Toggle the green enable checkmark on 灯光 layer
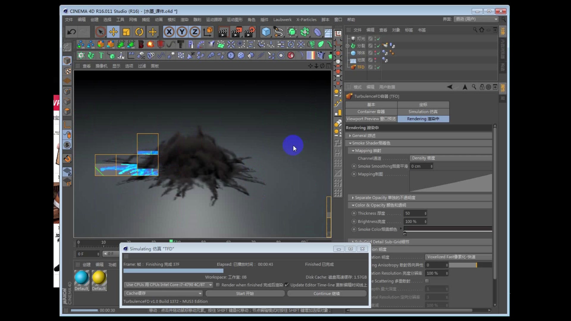 [x=378, y=39]
